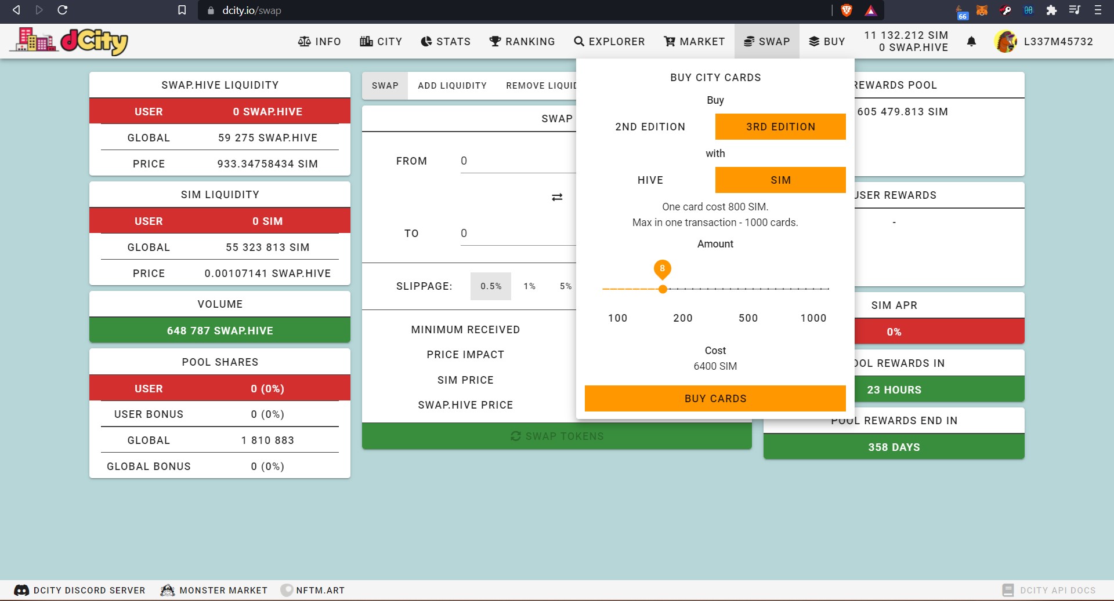Choose to pay with SIM
Image resolution: width=1114 pixels, height=601 pixels.
click(780, 180)
